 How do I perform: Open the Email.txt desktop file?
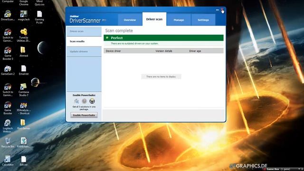tap(24, 70)
